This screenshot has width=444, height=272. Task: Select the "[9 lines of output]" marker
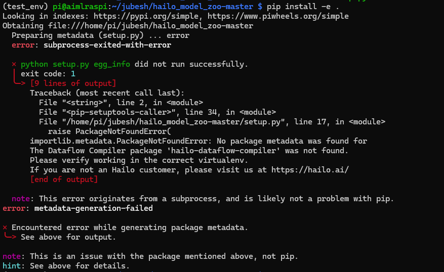pyautogui.click(x=73, y=83)
